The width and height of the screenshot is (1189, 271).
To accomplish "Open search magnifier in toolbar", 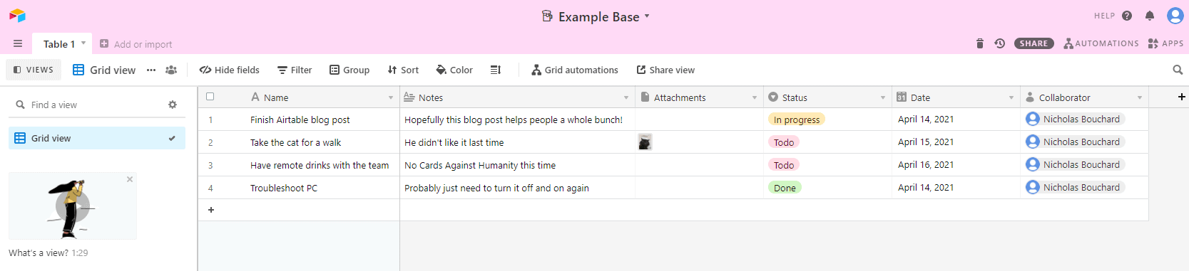I will (x=1178, y=70).
